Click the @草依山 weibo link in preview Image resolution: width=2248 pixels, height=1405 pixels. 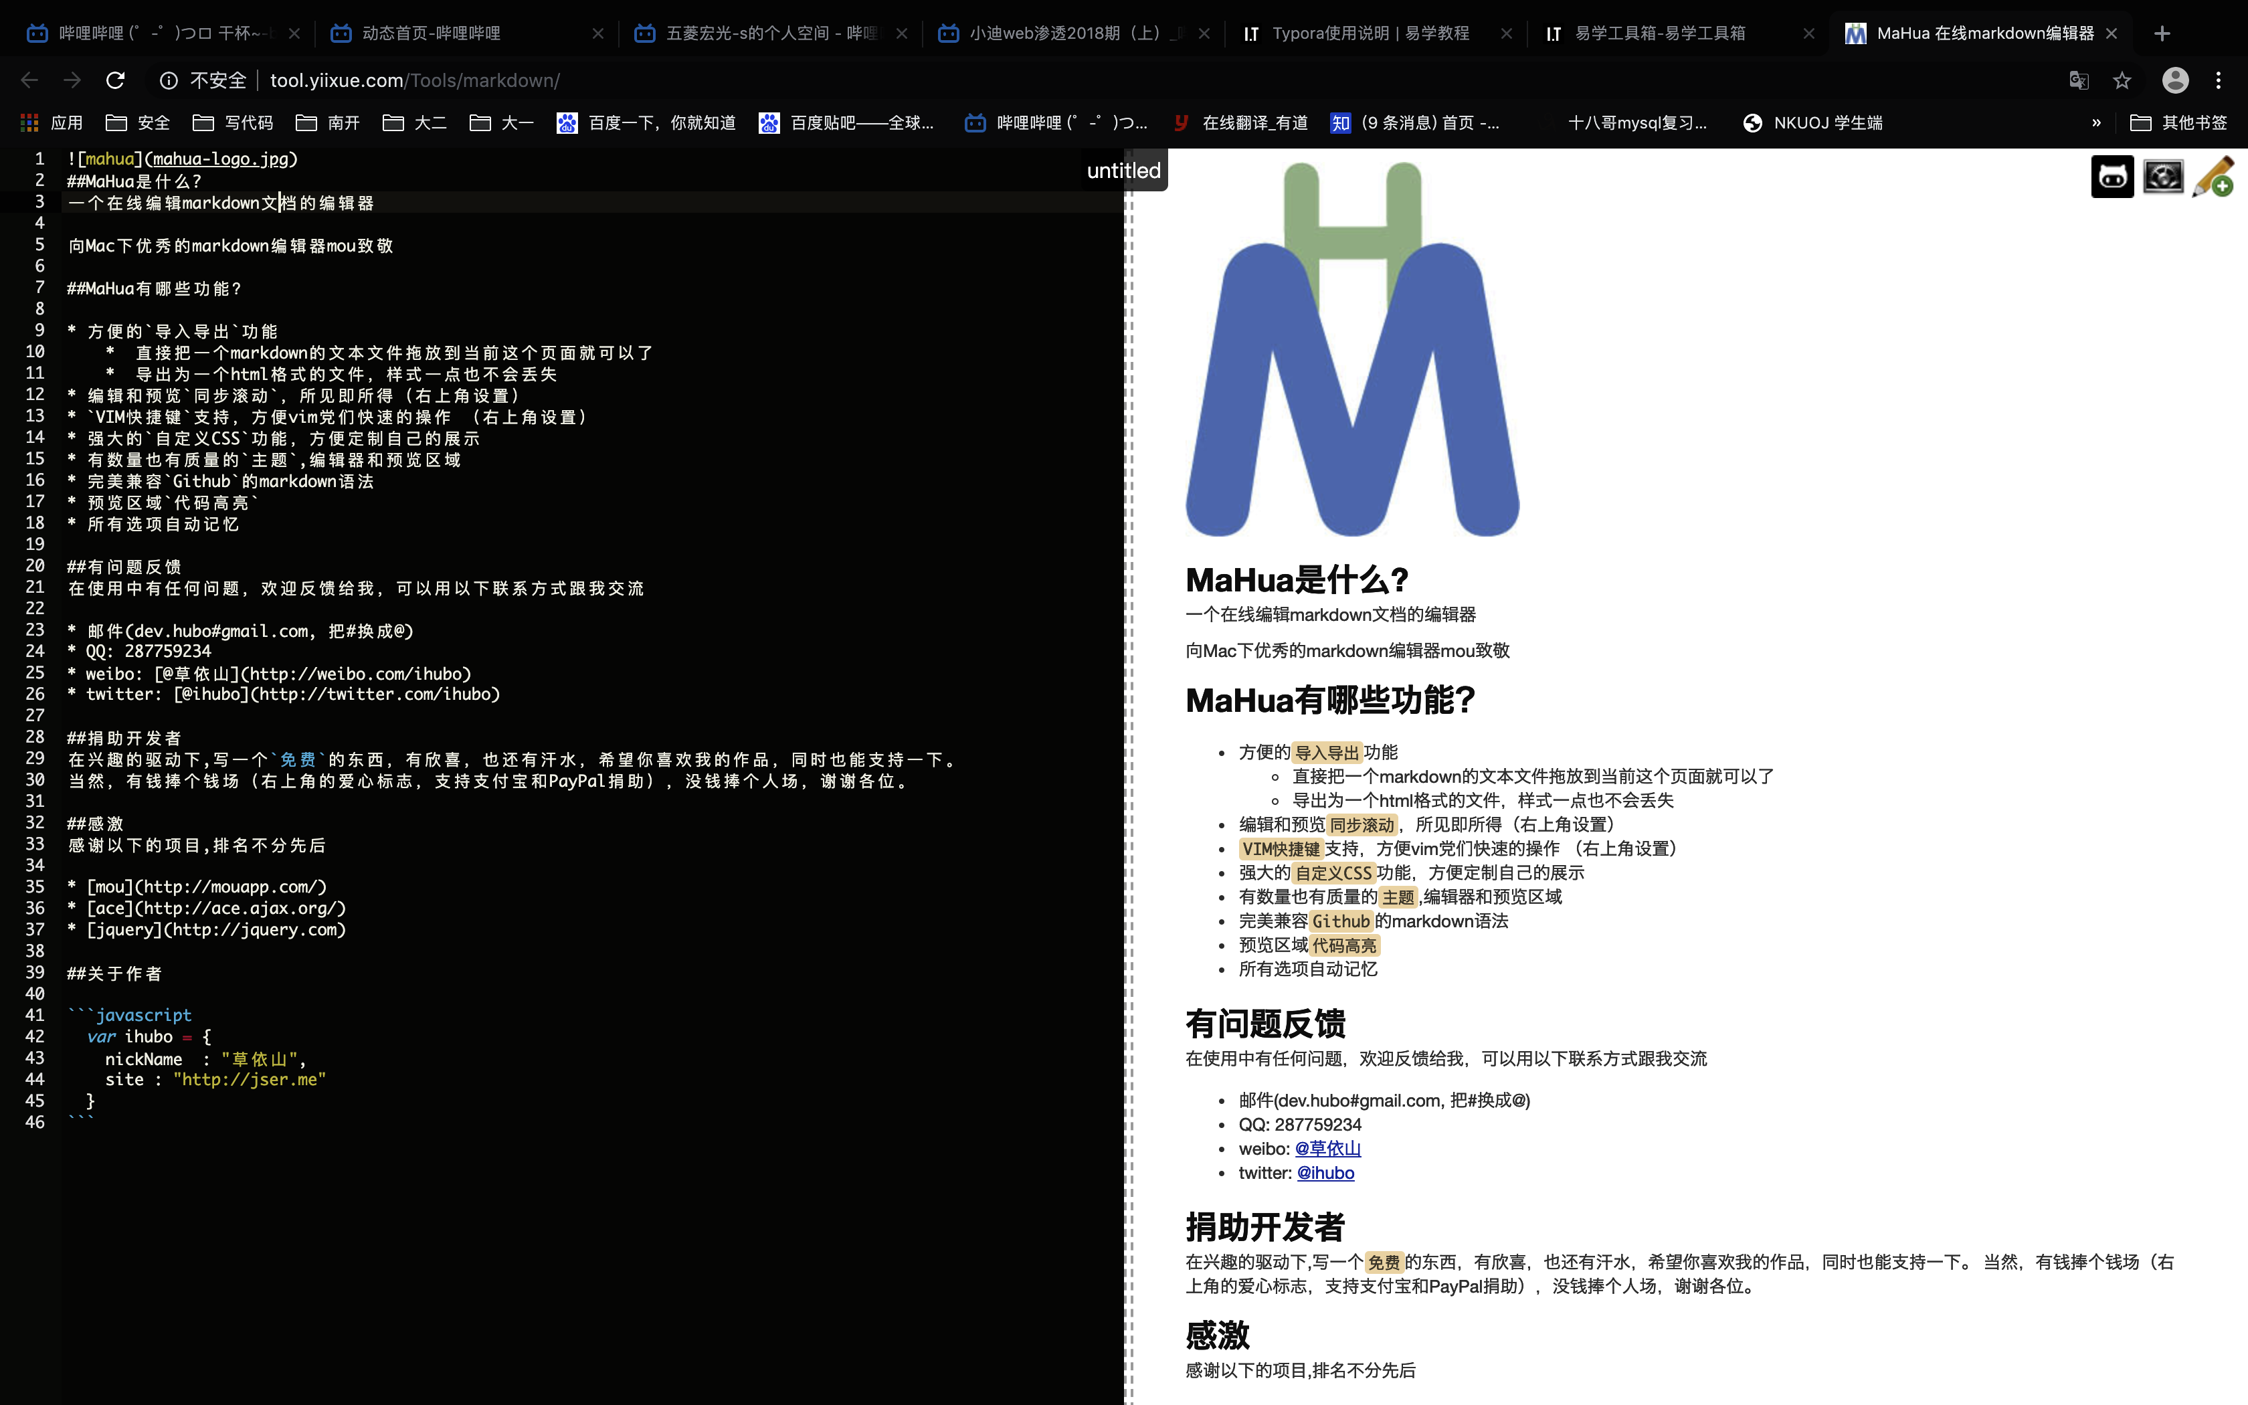[x=1327, y=1149]
